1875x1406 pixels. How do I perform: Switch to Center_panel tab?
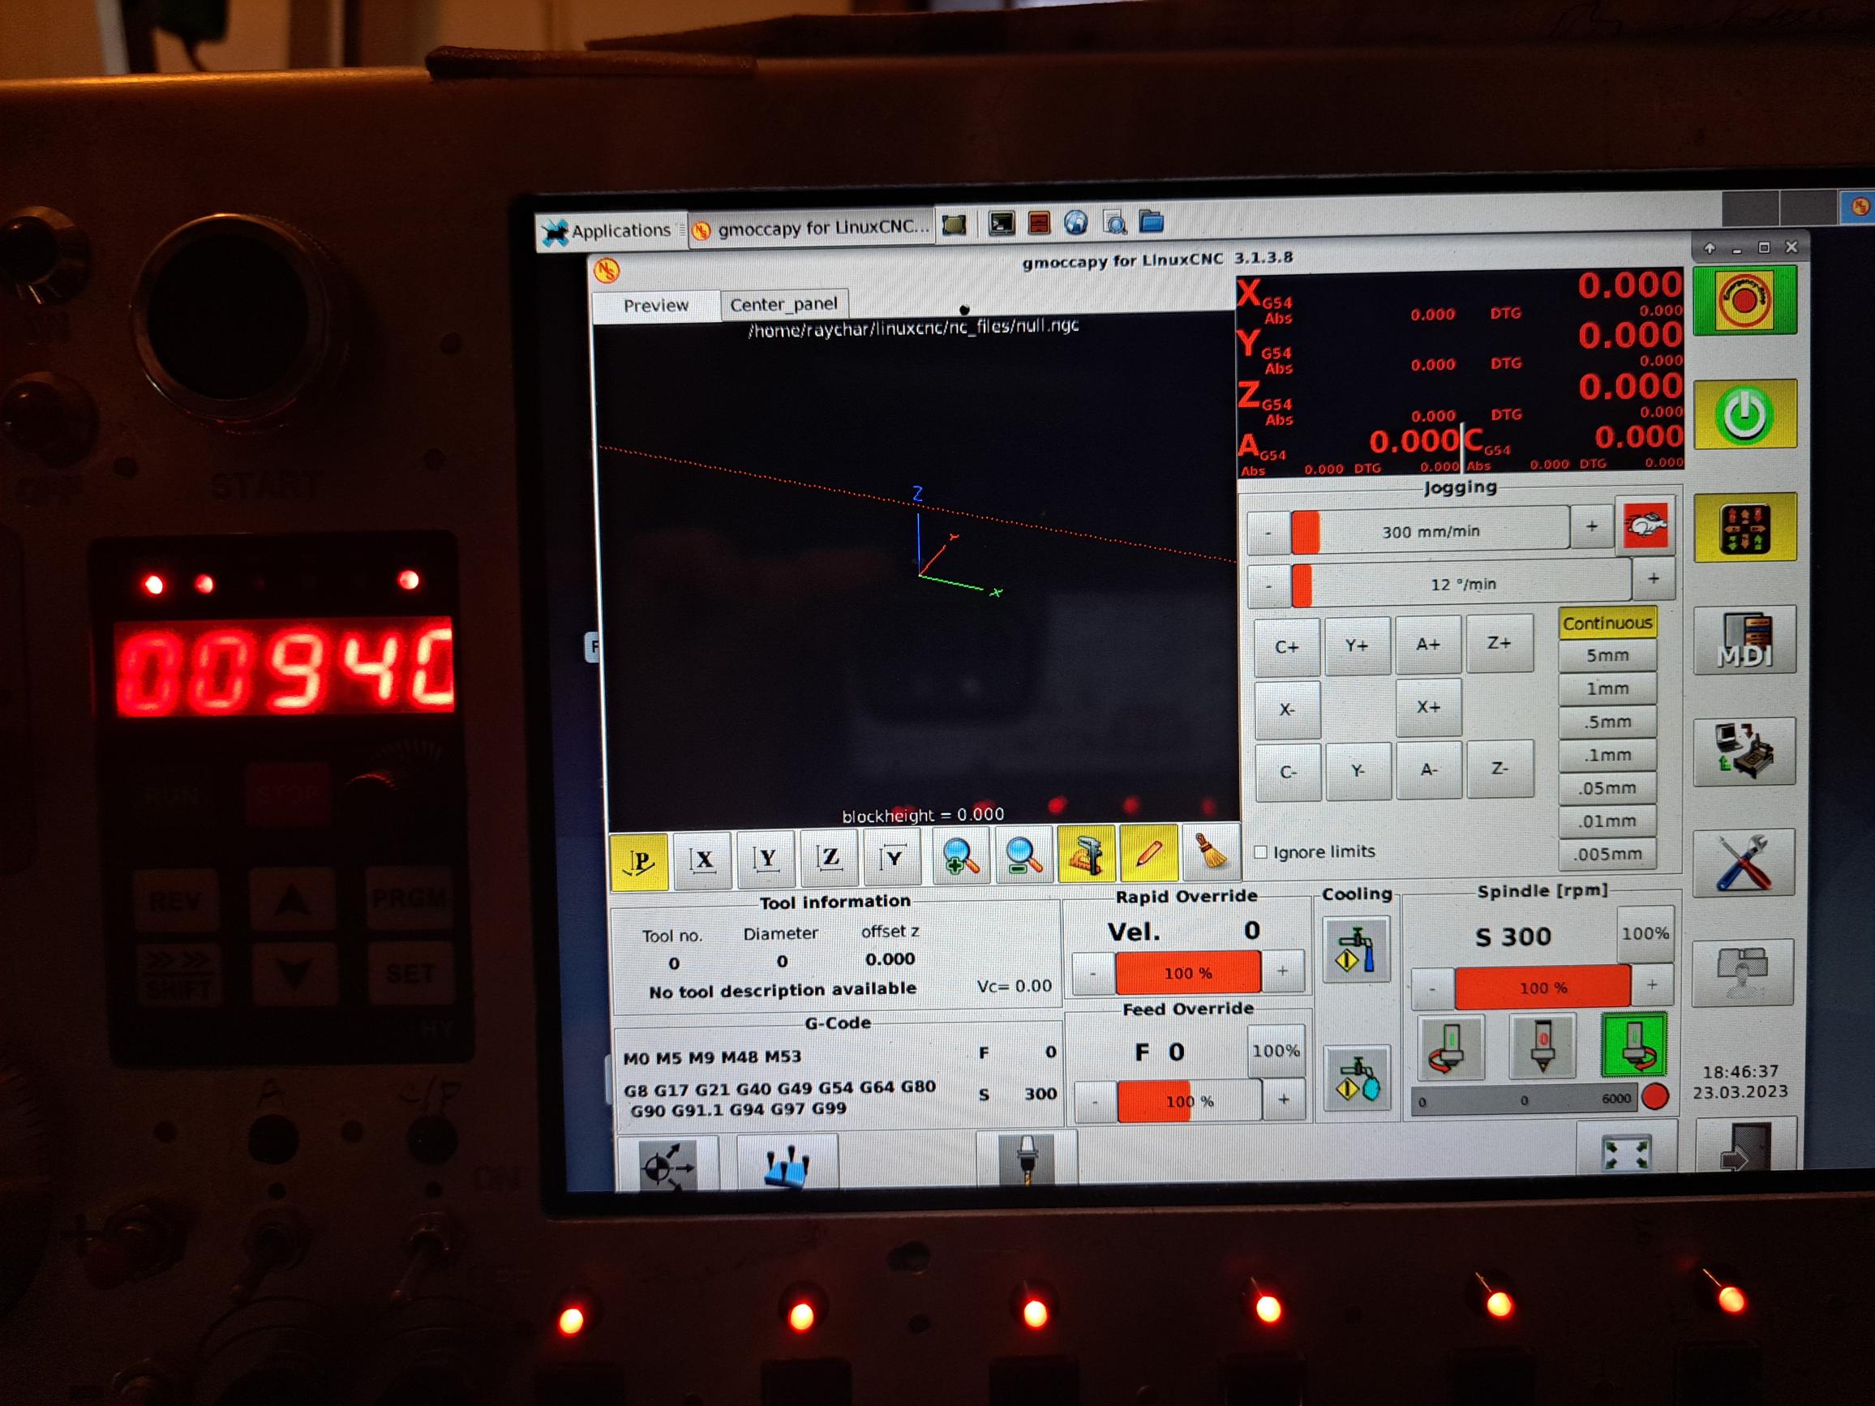[783, 304]
